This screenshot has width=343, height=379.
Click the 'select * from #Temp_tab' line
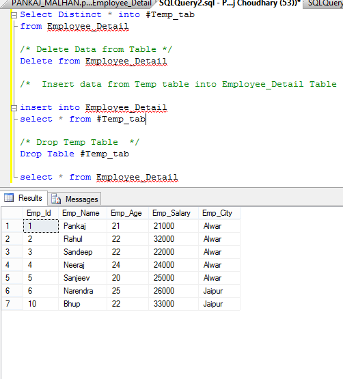tap(83, 119)
